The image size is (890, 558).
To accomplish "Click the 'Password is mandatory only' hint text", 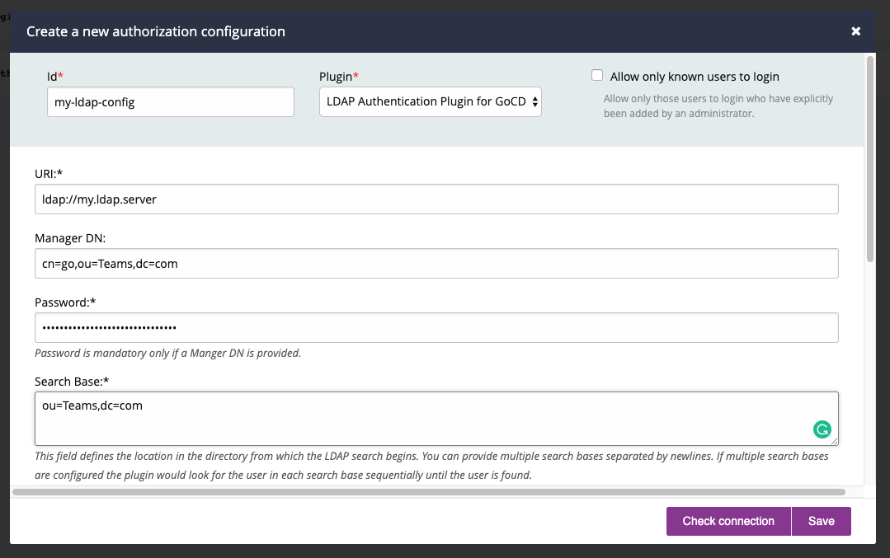I will tap(167, 353).
